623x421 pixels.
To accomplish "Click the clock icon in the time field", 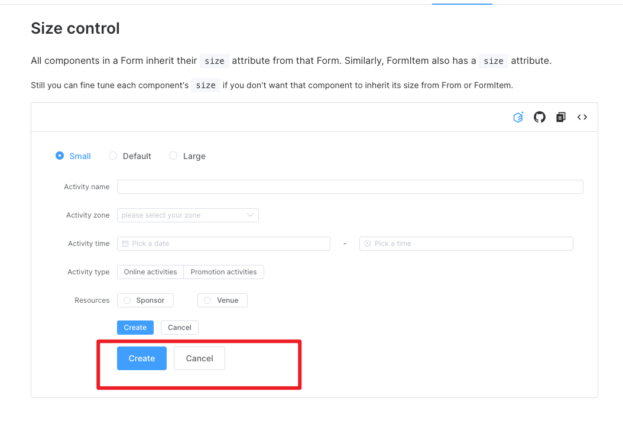I will pyautogui.click(x=368, y=244).
